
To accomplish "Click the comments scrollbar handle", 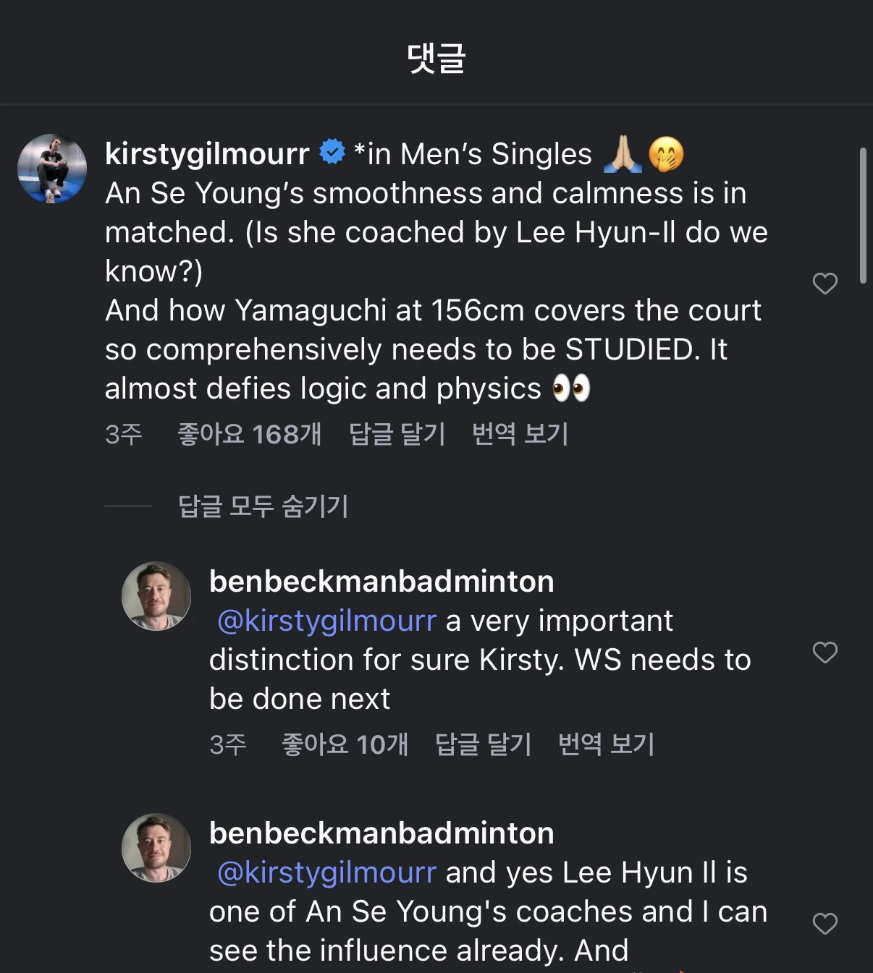I will [x=863, y=216].
